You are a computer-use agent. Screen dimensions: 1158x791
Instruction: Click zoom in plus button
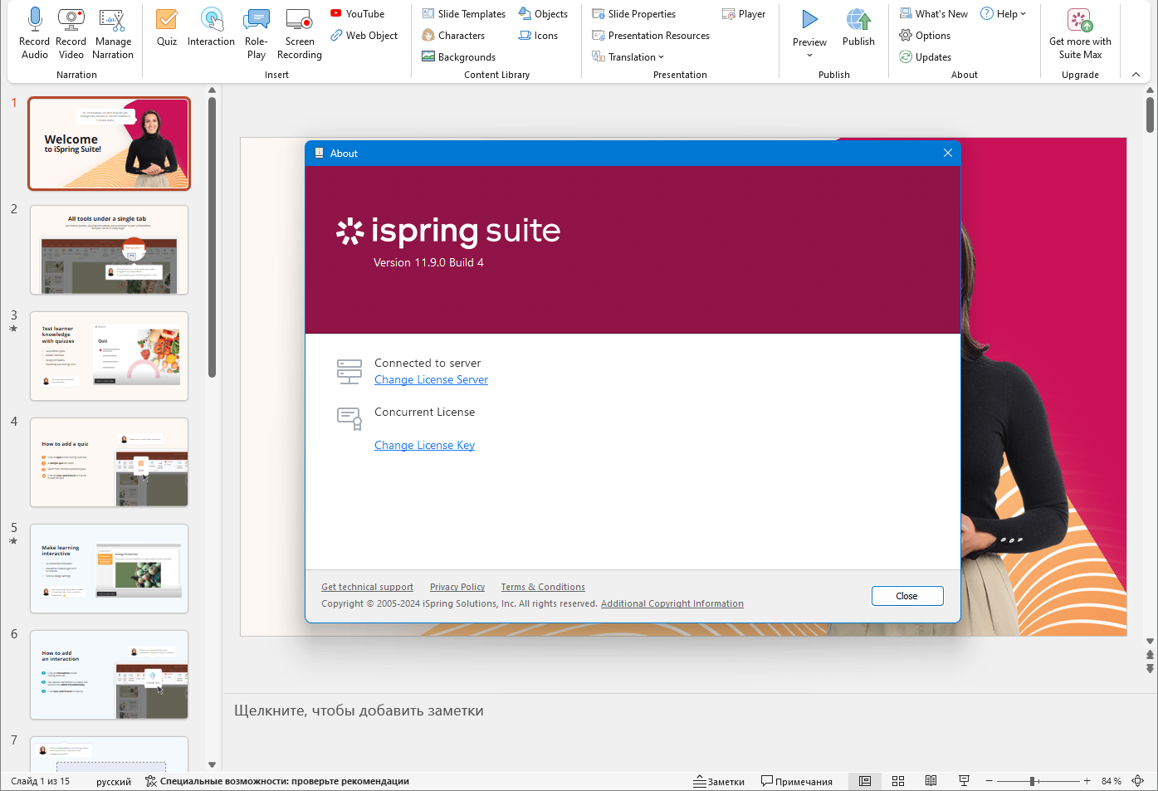(1087, 781)
